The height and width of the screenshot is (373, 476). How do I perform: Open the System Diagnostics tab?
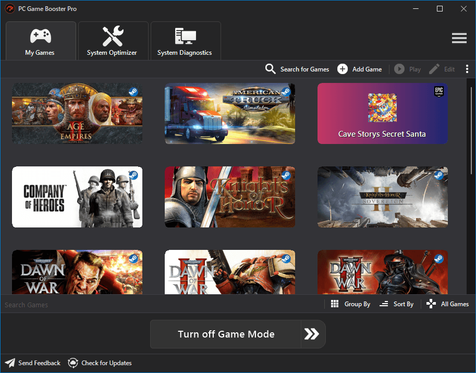pyautogui.click(x=186, y=41)
